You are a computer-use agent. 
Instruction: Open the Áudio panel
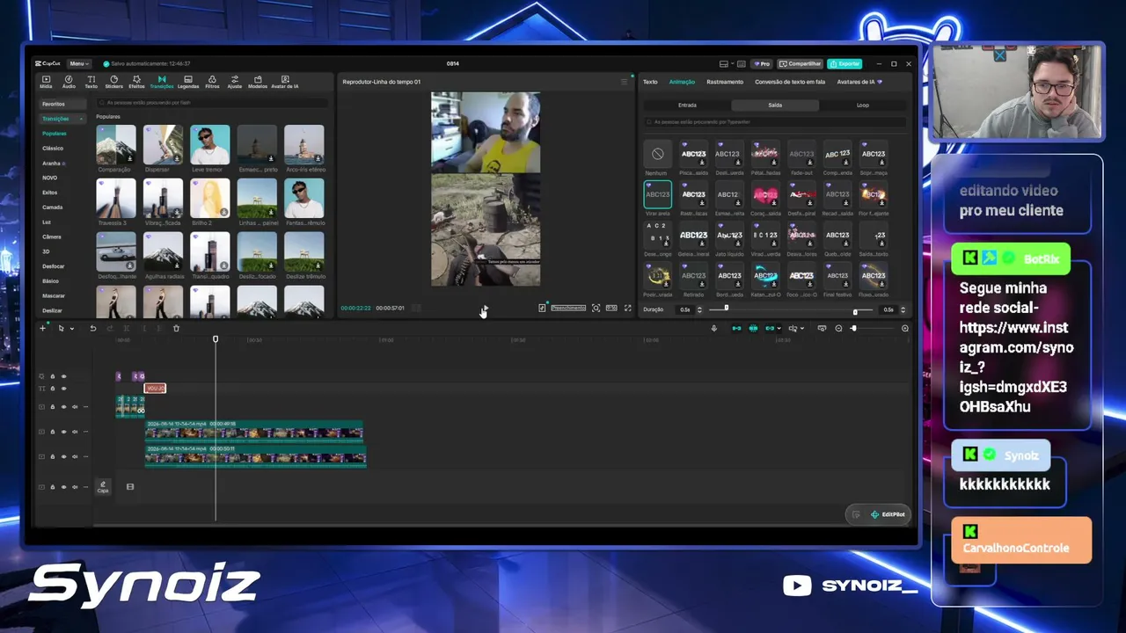pyautogui.click(x=69, y=82)
